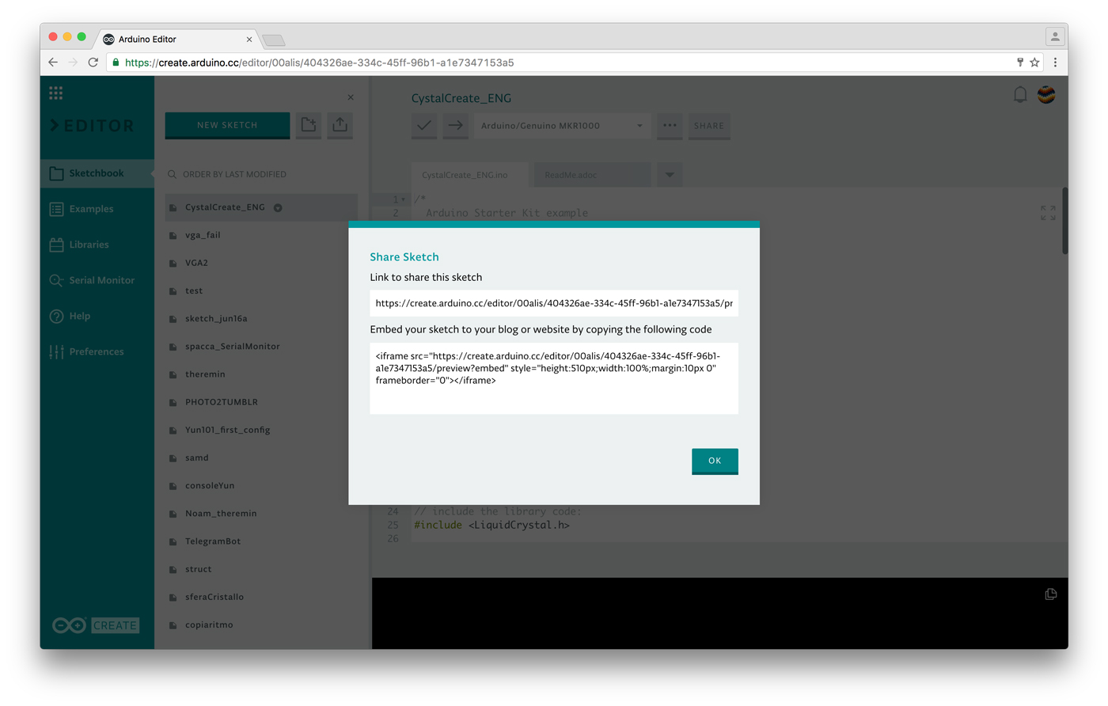Image resolution: width=1108 pixels, height=706 pixels.
Task: Select Sketchbook in the sidebar
Action: click(97, 173)
